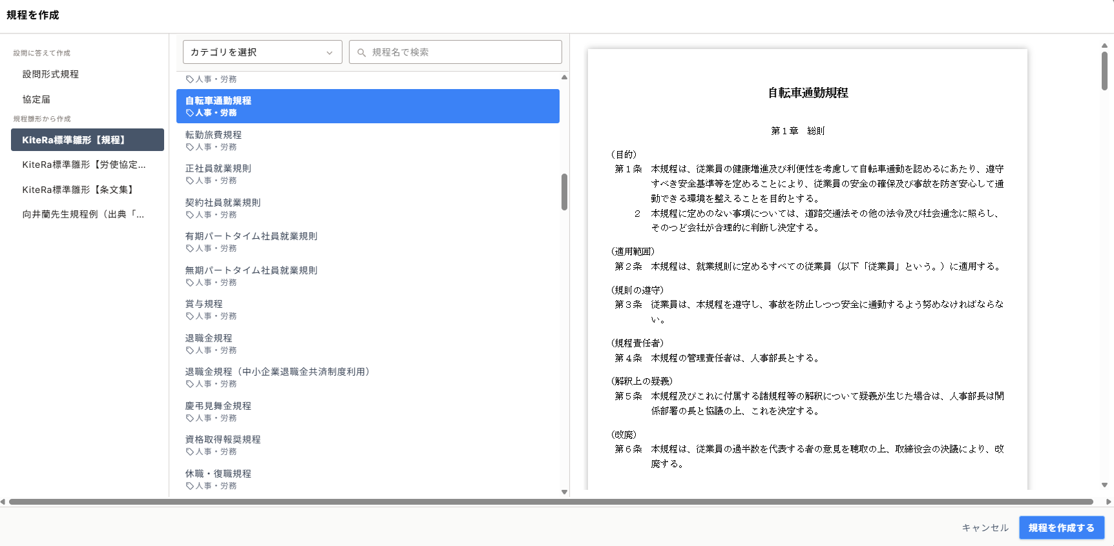Click the search magnifier icon
Screen dimensions: 1114x546
361,52
